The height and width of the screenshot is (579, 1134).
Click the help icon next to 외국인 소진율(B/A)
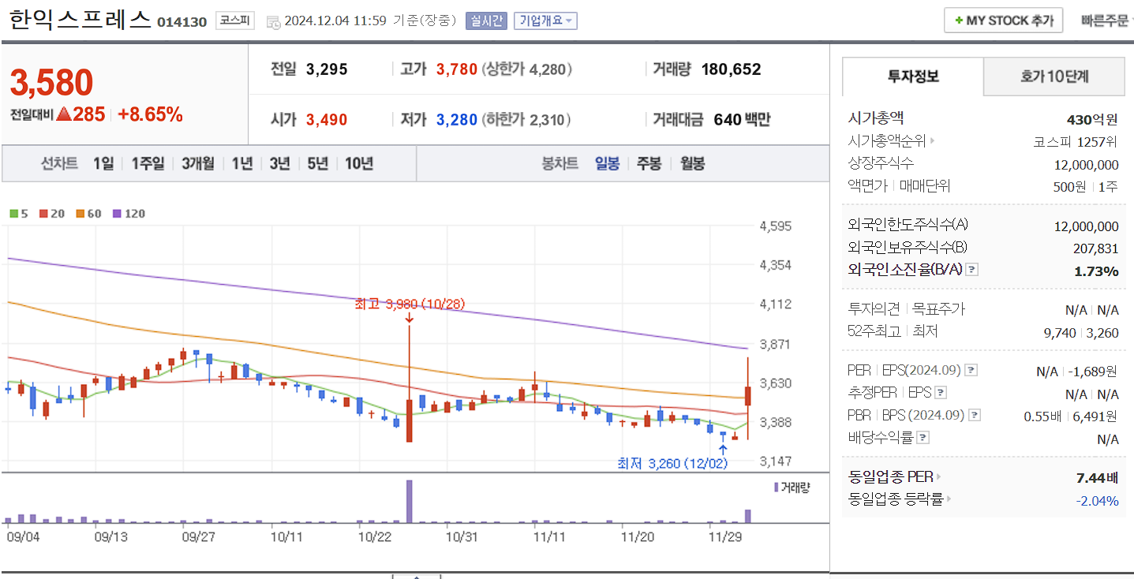click(x=971, y=269)
